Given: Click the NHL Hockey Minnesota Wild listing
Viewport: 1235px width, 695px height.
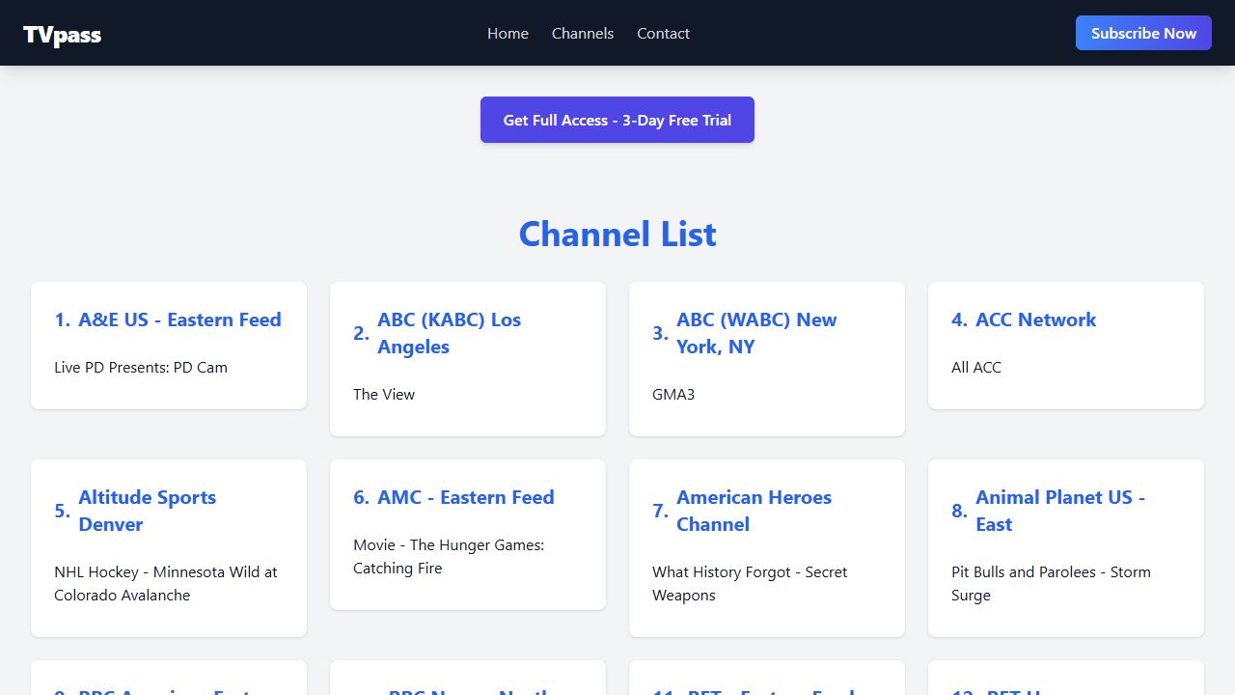Looking at the screenshot, I should tap(166, 583).
